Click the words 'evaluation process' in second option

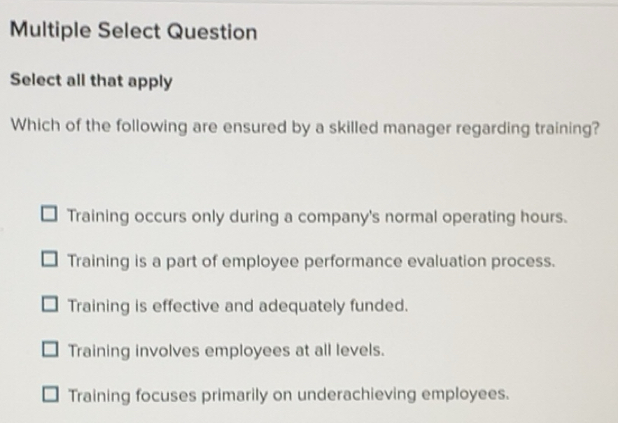(482, 261)
